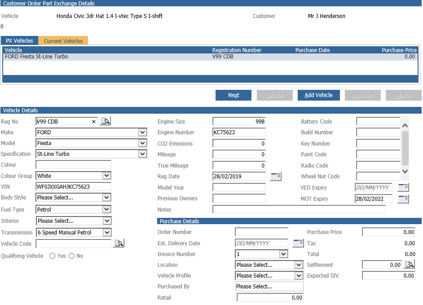Clear the Reg No field with X
Screen dimensions: 423x305
point(93,122)
